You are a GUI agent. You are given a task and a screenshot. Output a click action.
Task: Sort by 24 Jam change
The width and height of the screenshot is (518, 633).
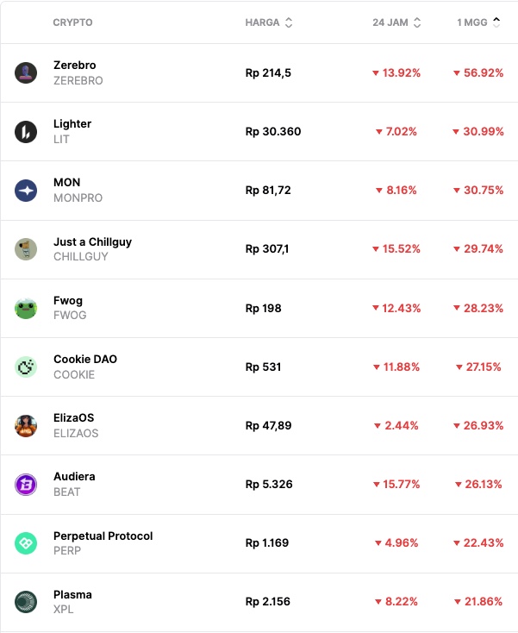point(396,22)
